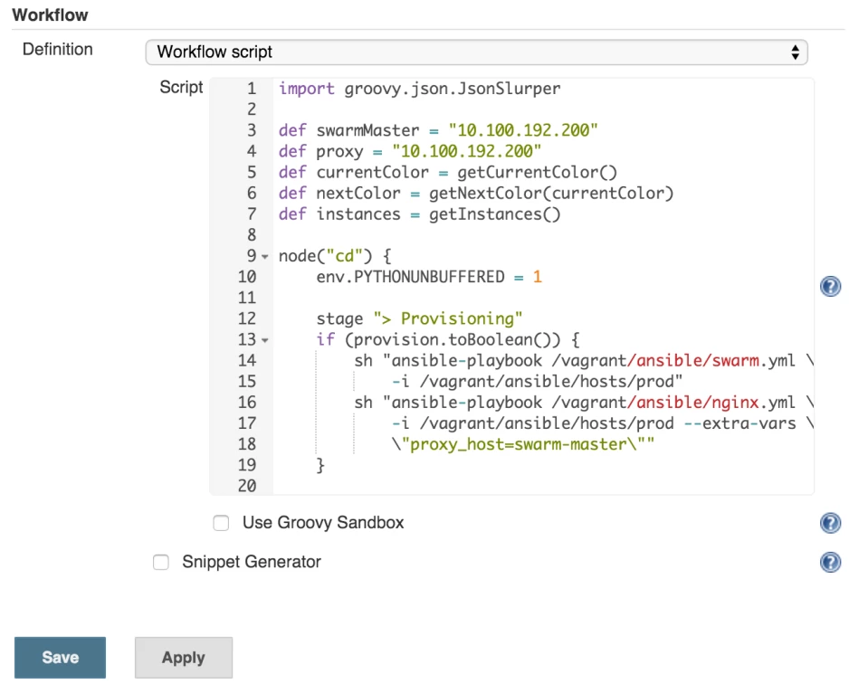The height and width of the screenshot is (693, 849).
Task: Open the Workflow script definition dropdown
Action: pos(476,52)
